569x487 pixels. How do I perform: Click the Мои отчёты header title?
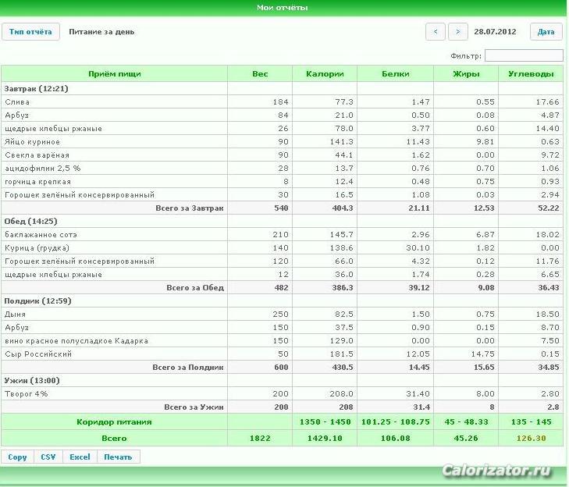coord(283,8)
